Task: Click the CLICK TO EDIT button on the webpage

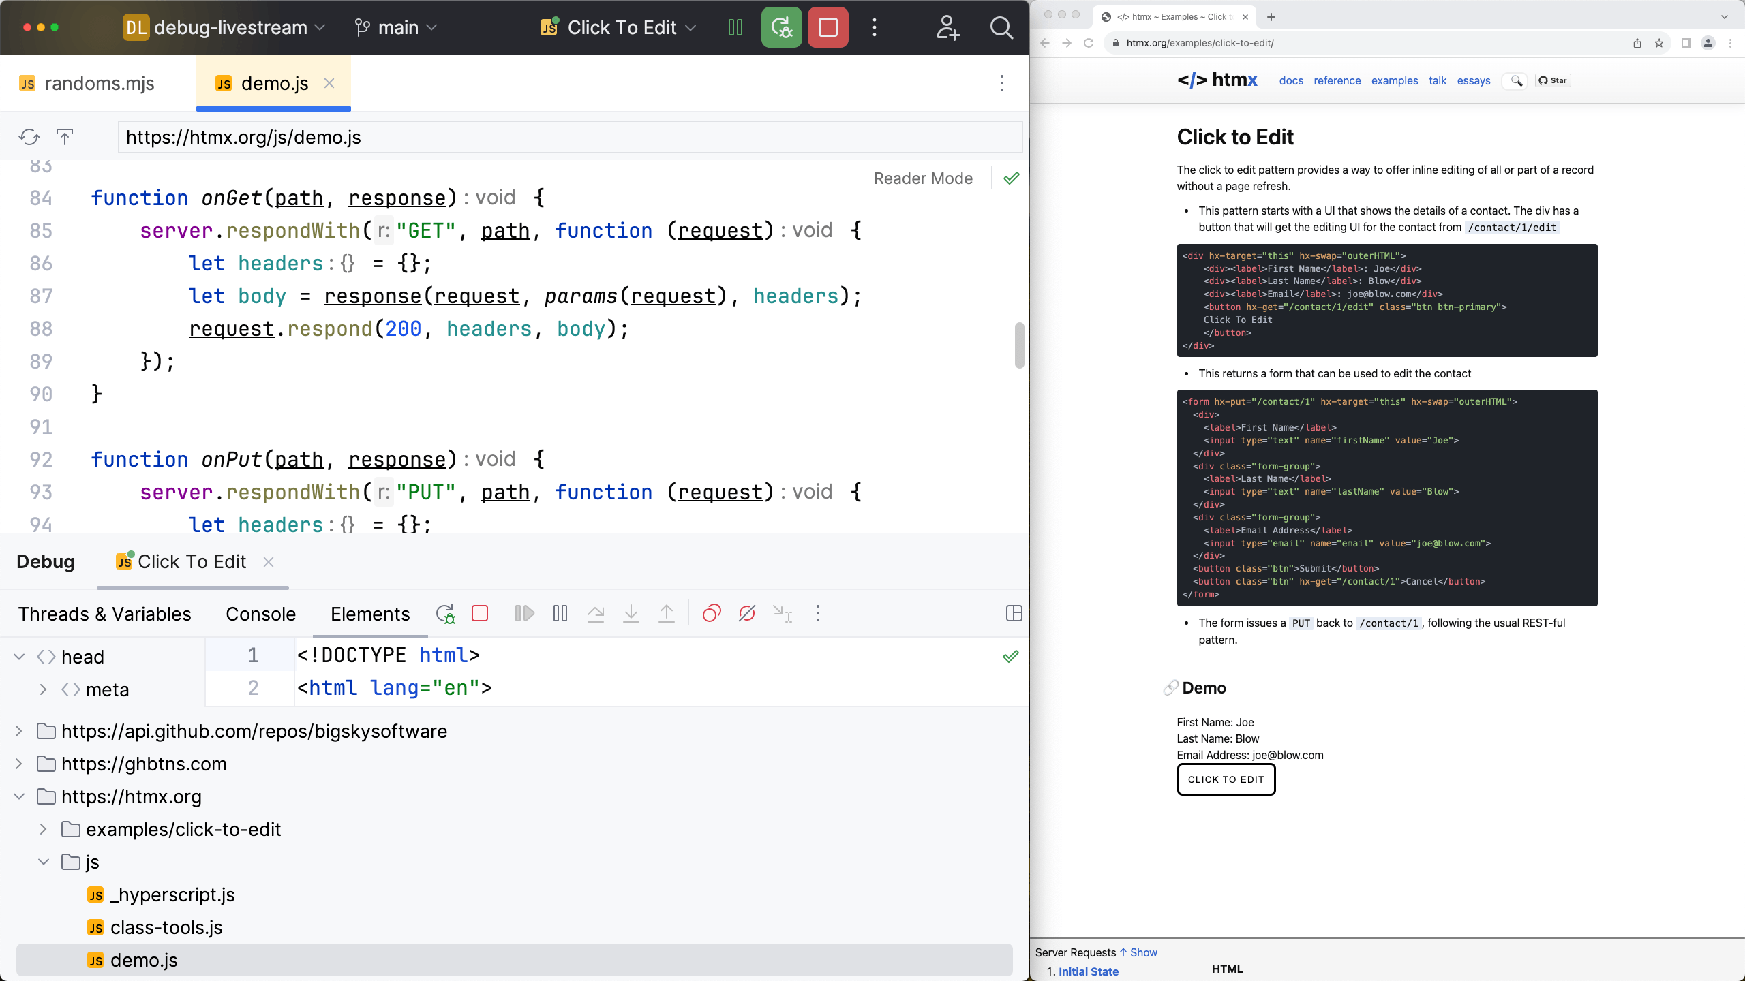Action: click(1224, 779)
